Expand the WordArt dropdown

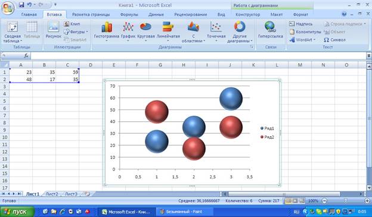pyautogui.click(x=302, y=40)
